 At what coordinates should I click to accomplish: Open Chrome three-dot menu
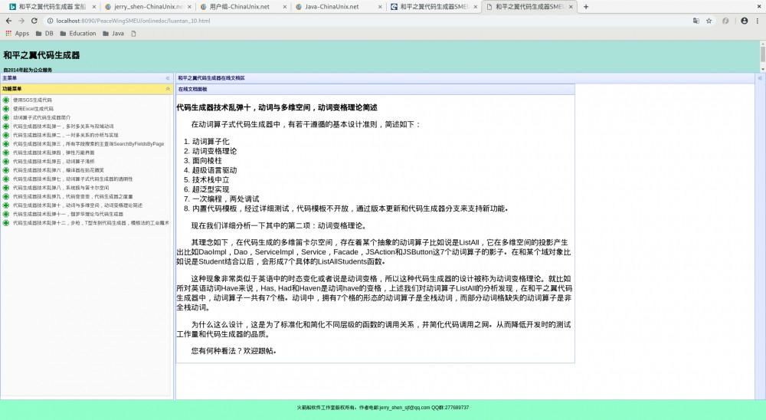758,21
